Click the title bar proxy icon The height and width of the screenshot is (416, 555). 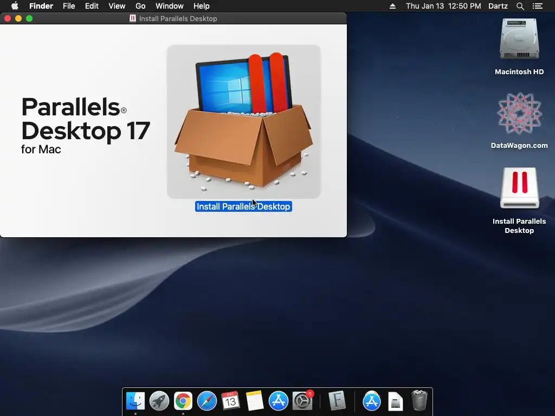(133, 18)
